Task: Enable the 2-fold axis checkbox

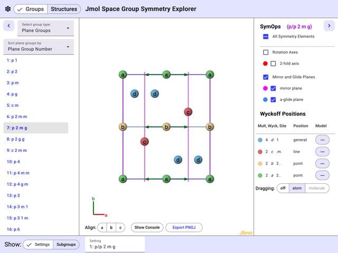Action: 273,63
